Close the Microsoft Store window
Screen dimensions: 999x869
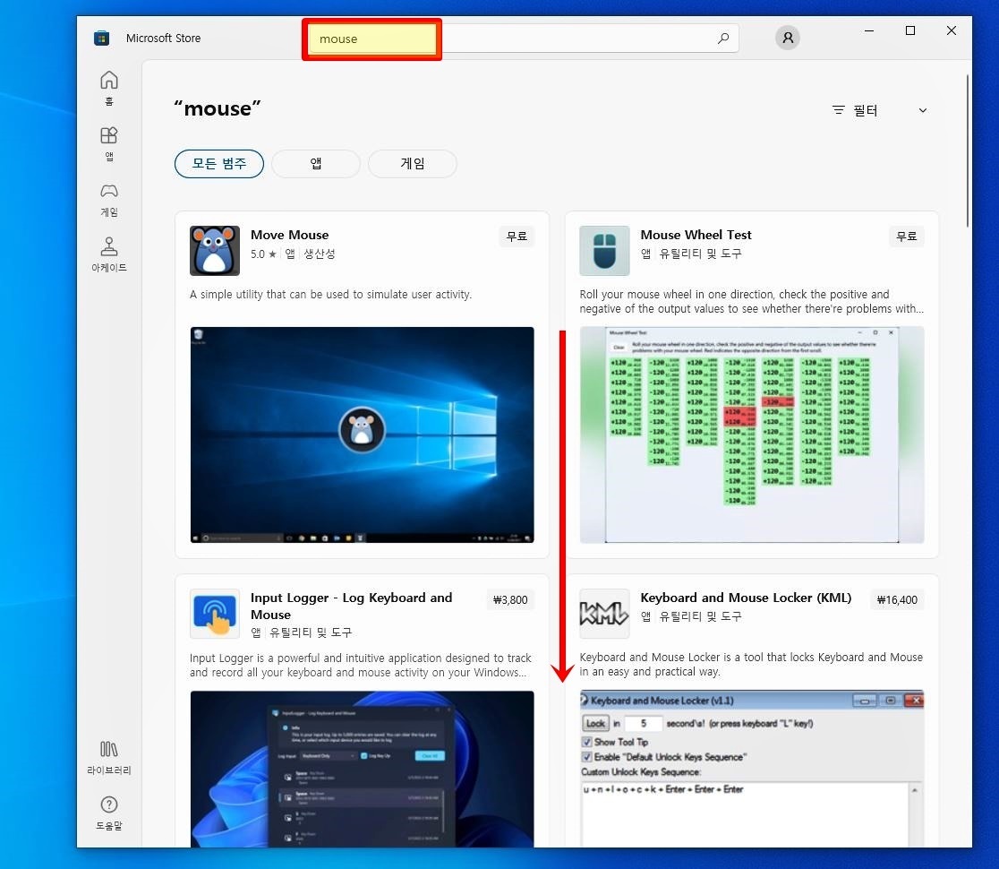952,30
